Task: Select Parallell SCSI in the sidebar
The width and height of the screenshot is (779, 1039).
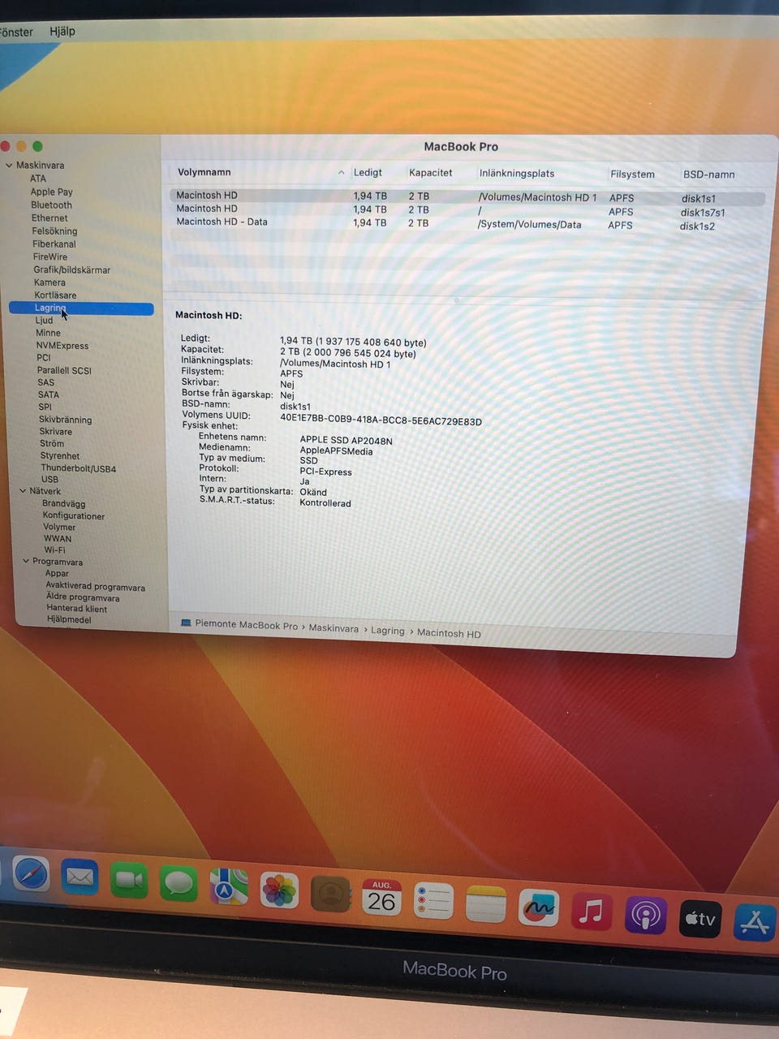Action: (64, 371)
